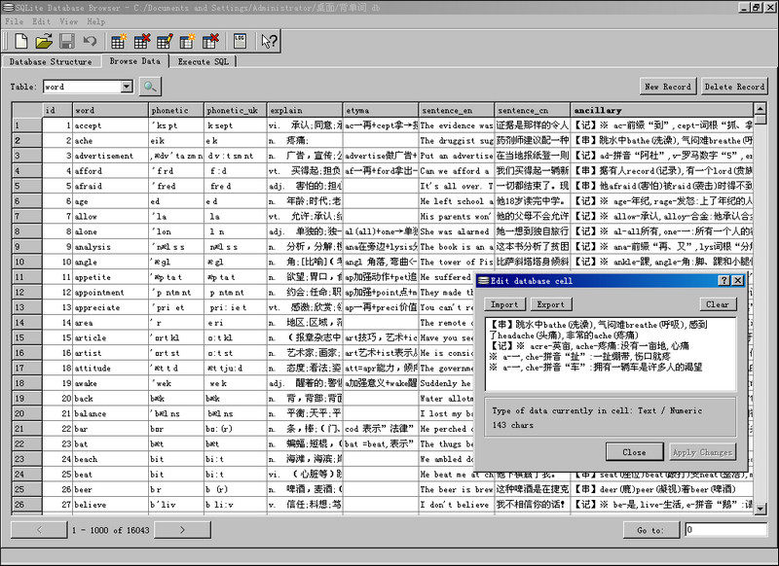Click the table scrollbar up arrow
The width and height of the screenshot is (779, 566).
tap(760, 108)
